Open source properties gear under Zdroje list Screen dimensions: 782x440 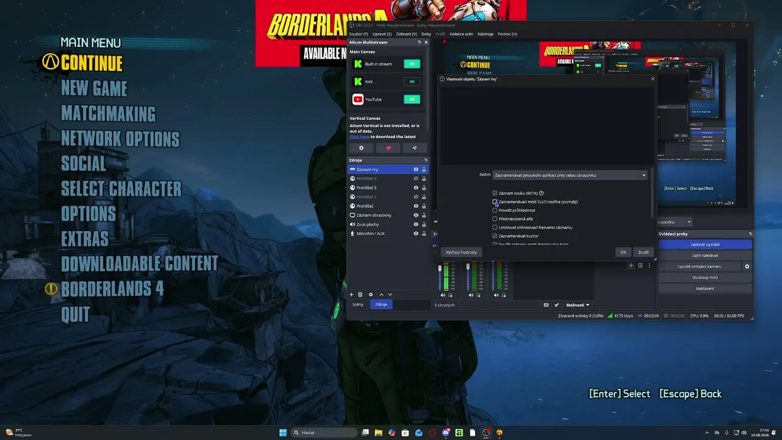(370, 295)
